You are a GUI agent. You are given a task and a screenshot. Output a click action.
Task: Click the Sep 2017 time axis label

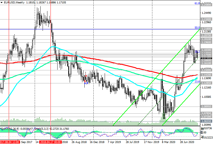27,142
